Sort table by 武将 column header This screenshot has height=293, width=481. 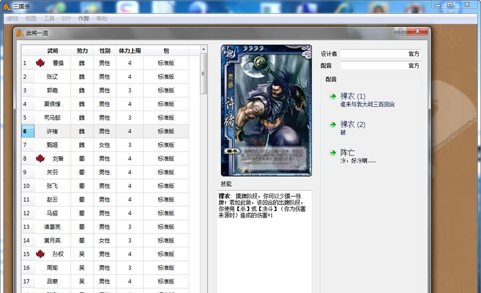52,51
